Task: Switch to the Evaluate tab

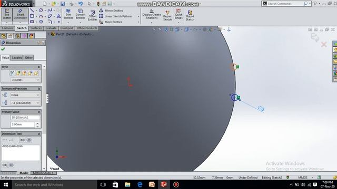Action: [x=51, y=28]
